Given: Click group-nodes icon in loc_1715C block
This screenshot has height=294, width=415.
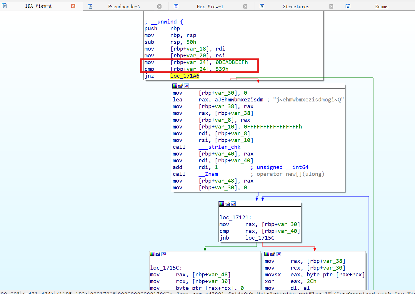Looking at the screenshot, I should click(x=164, y=254).
